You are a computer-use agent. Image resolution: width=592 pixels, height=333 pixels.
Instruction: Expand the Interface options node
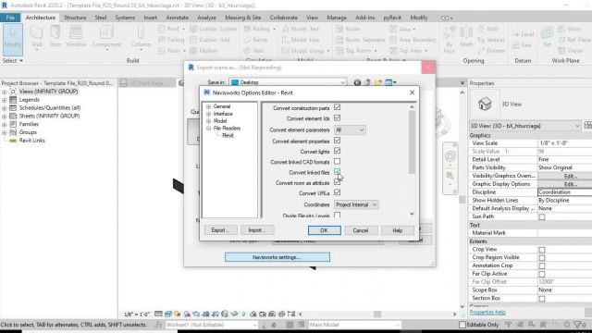(208, 114)
